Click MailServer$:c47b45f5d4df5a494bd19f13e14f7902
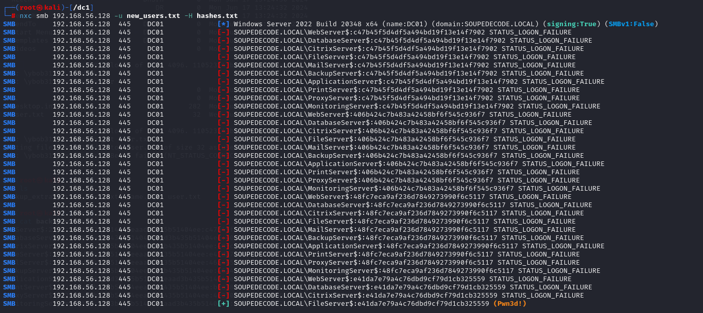 [x=399, y=65]
